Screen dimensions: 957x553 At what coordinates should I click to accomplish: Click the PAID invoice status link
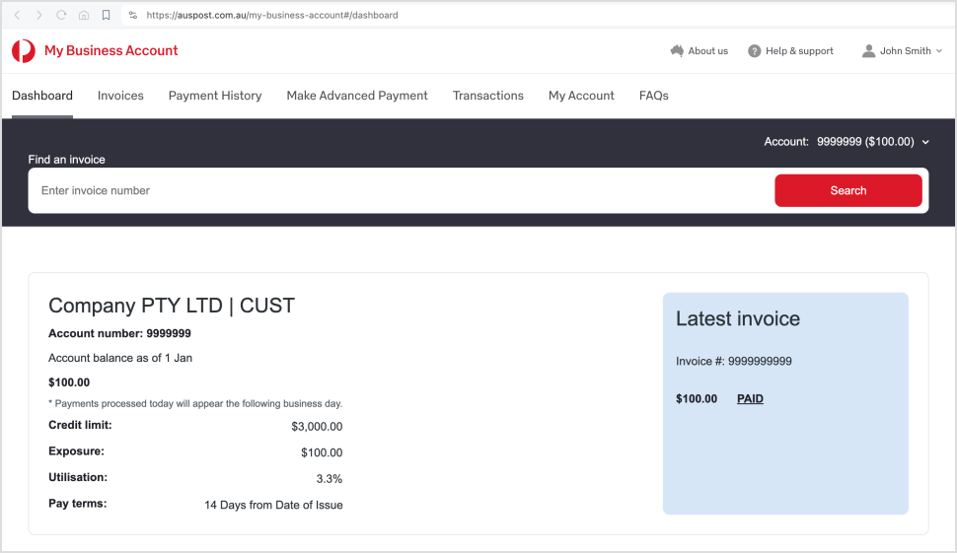[x=750, y=399]
